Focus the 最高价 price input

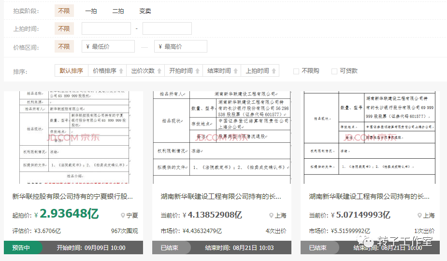(x=181, y=46)
